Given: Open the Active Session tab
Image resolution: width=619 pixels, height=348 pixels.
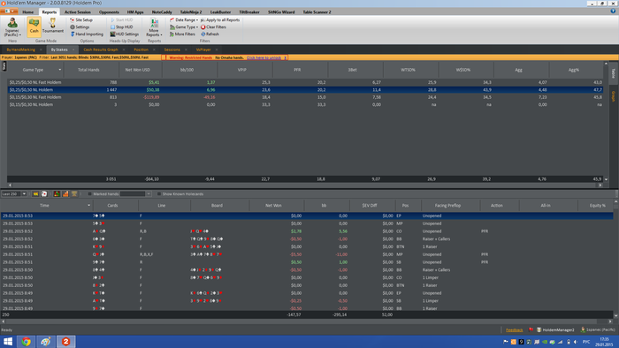Looking at the screenshot, I should (x=78, y=11).
